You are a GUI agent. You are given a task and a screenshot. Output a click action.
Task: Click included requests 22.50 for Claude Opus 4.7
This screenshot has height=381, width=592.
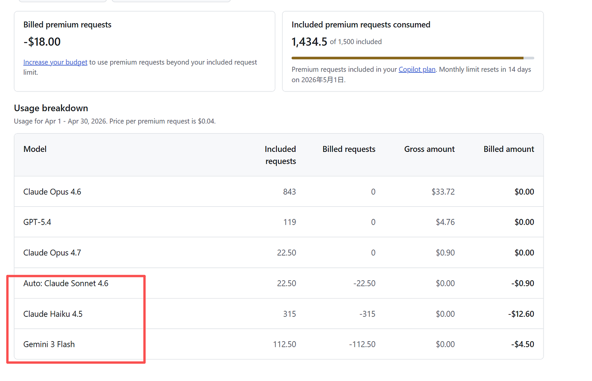click(x=287, y=253)
